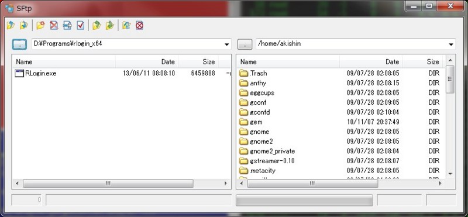Click the remote pane scroll-up arrow
The width and height of the screenshot is (468, 217).
pos(450,60)
